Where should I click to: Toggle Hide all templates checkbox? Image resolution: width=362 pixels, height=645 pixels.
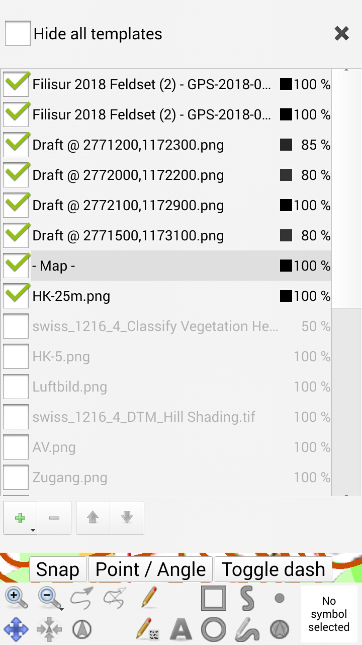[x=18, y=33]
